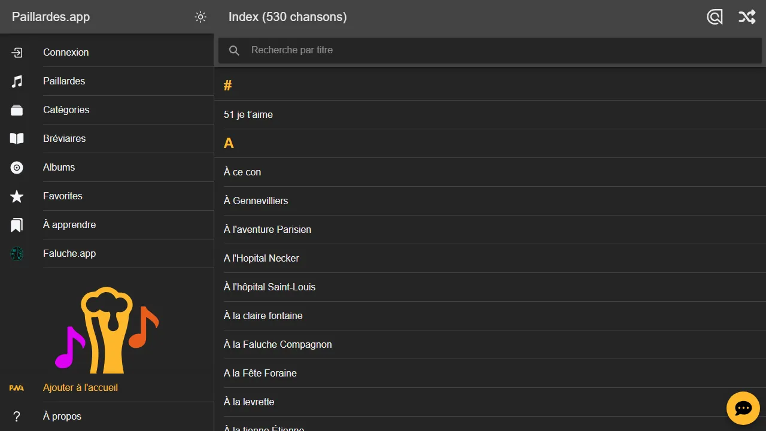
Task: Click the beer mug and notes logo
Action: click(107, 329)
